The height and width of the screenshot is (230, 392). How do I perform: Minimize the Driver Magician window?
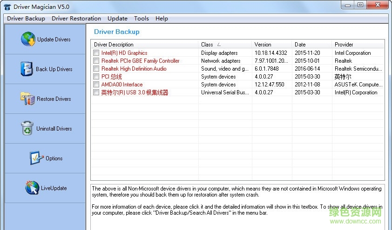(x=347, y=5)
